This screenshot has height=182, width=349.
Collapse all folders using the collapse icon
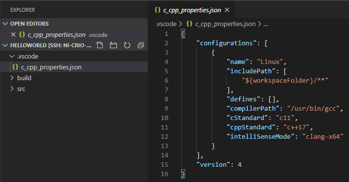[141, 45]
